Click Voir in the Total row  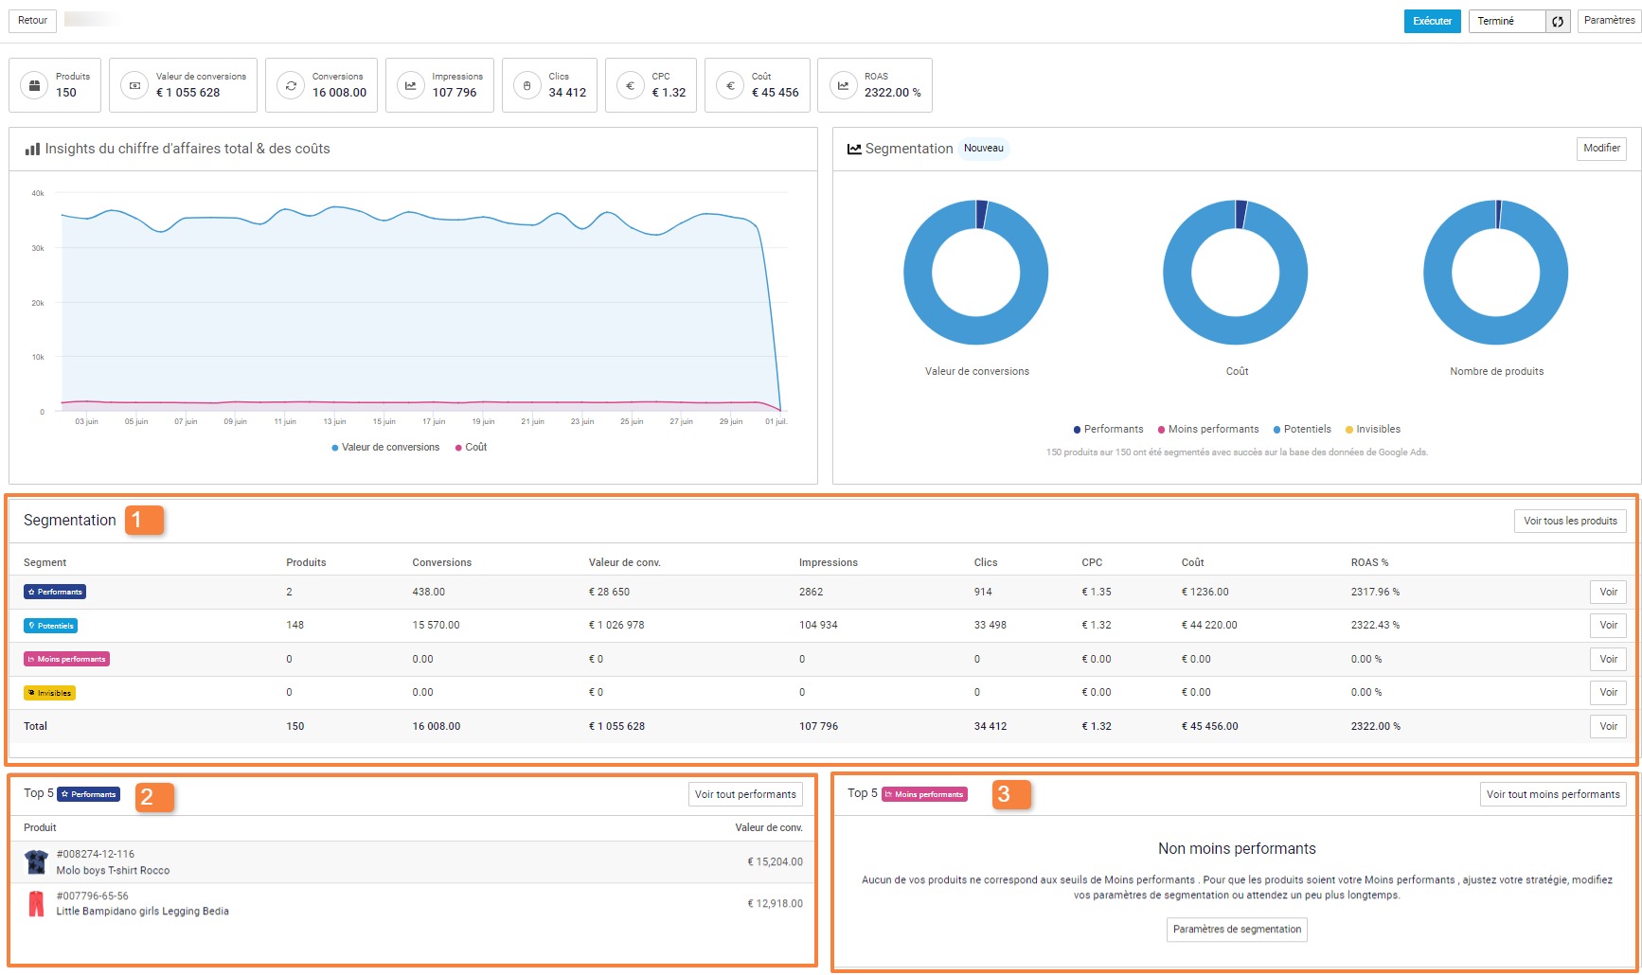tap(1608, 726)
